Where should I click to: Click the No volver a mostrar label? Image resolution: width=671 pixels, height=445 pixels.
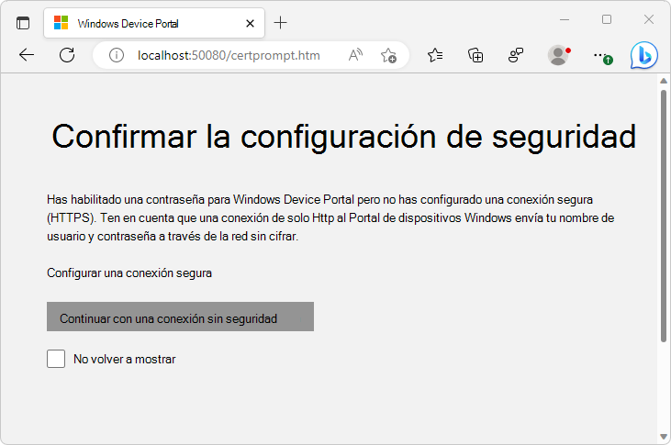coord(125,359)
